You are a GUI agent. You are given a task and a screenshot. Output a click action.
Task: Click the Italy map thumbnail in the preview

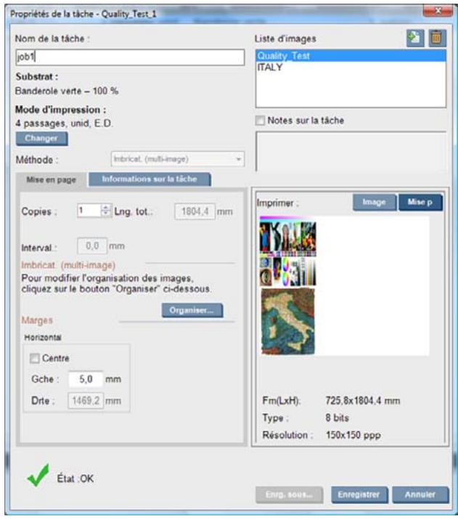point(288,321)
